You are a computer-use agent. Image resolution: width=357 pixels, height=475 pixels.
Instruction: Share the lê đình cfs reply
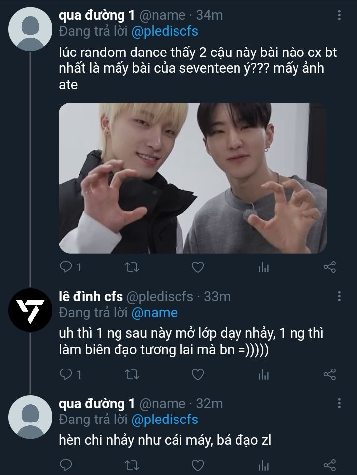click(x=330, y=374)
